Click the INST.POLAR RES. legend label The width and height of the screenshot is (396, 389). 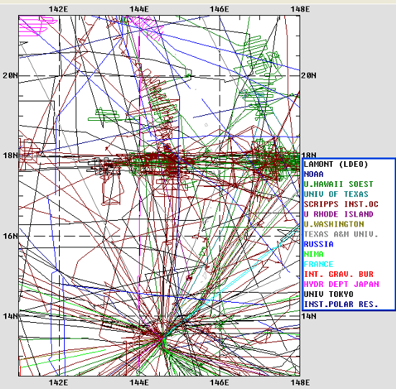pyautogui.click(x=341, y=304)
